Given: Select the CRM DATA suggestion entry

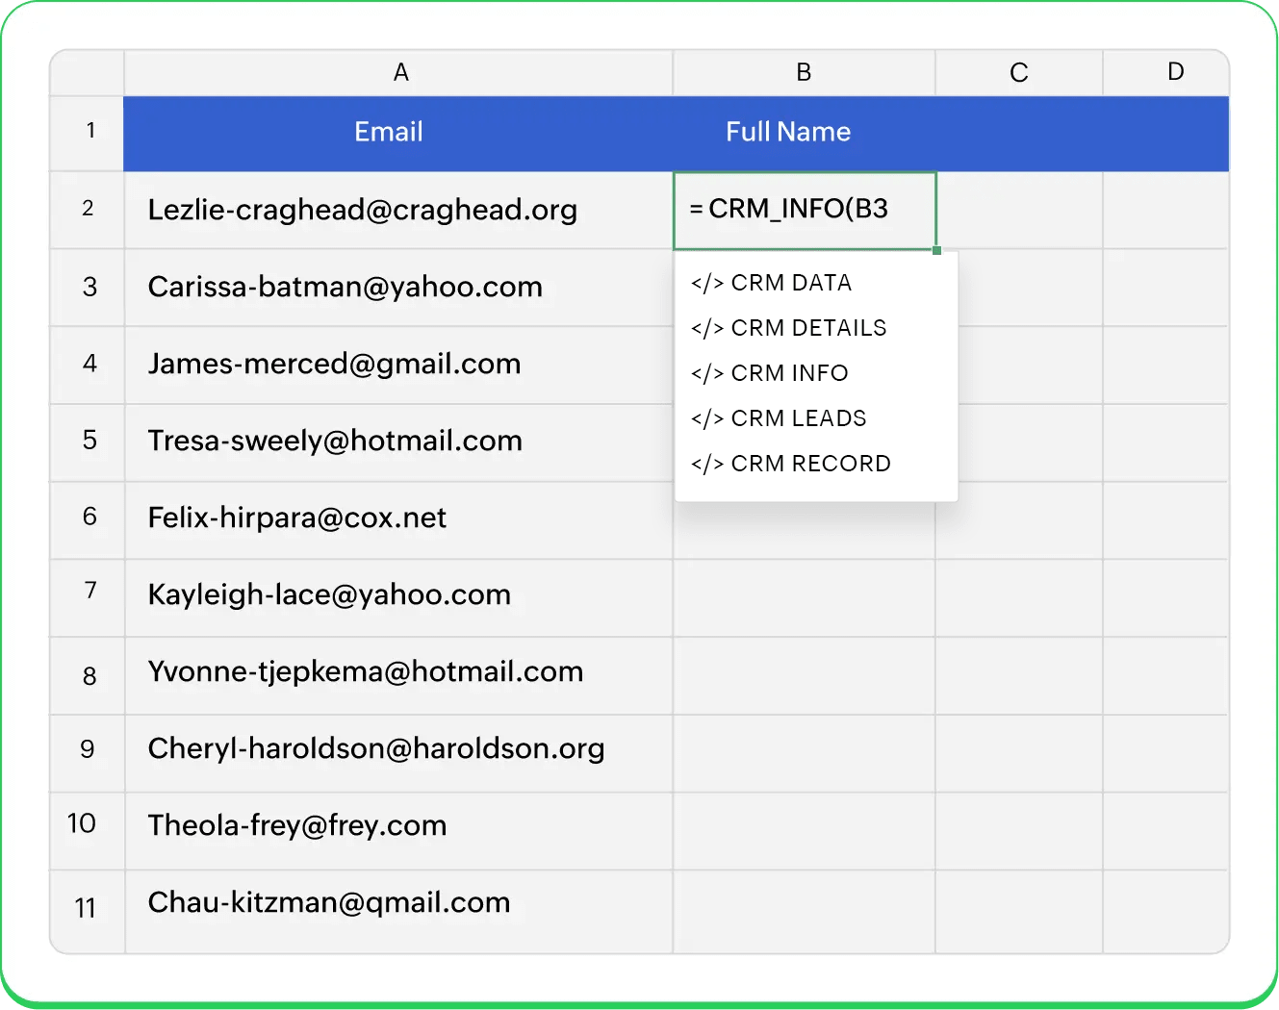Looking at the screenshot, I should click(x=792, y=282).
